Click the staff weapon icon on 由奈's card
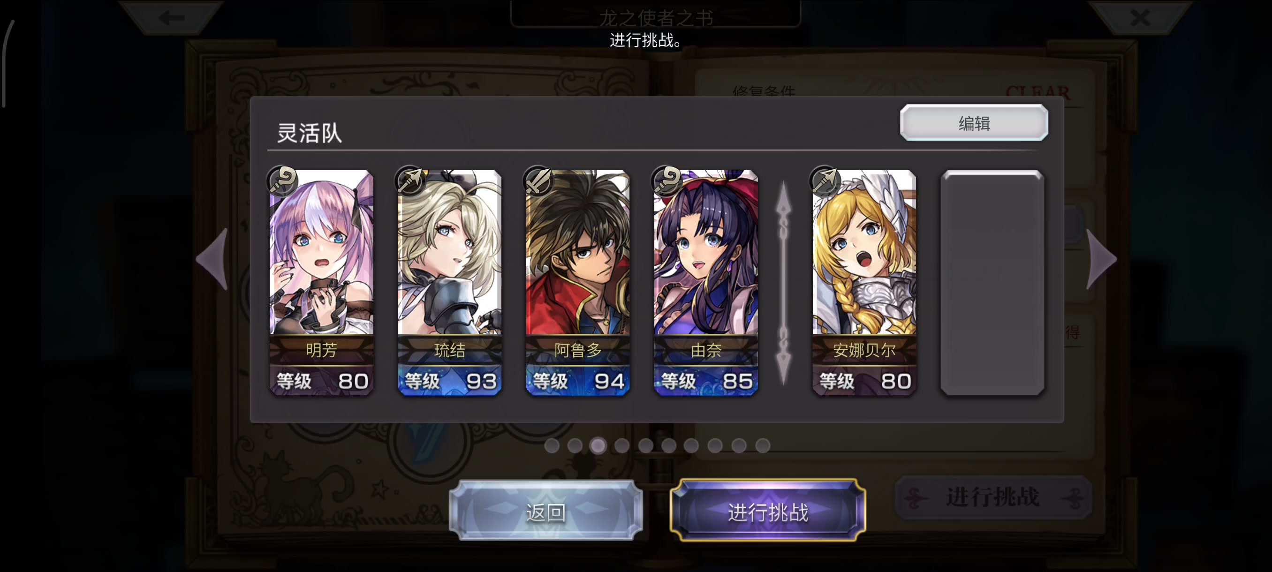The height and width of the screenshot is (572, 1272). 667,181
